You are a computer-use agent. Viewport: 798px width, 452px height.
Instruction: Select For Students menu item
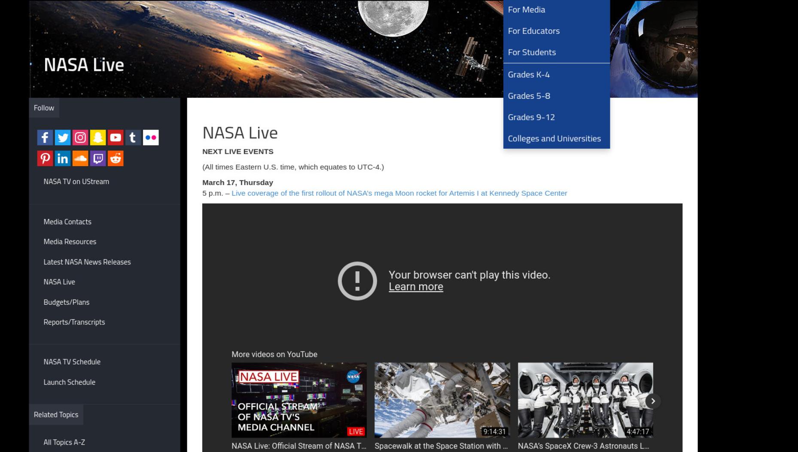coord(556,52)
